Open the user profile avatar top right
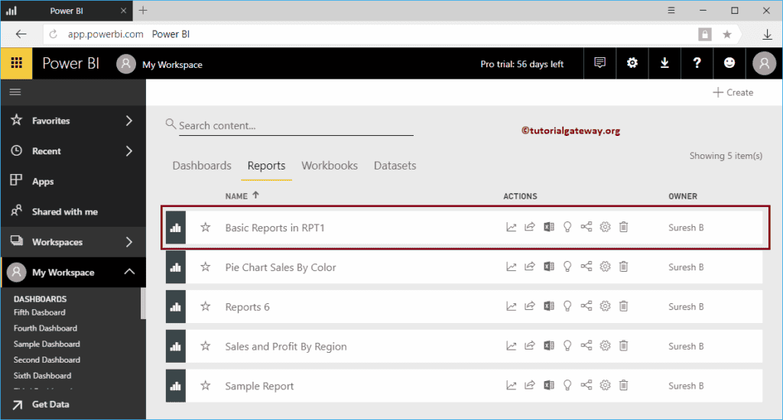This screenshot has width=783, height=420. click(764, 63)
